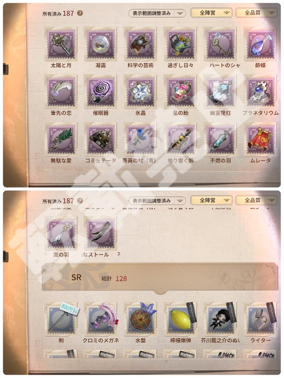
Task: Pick the 酔蝶 potion bottle accessory
Action: point(260,44)
